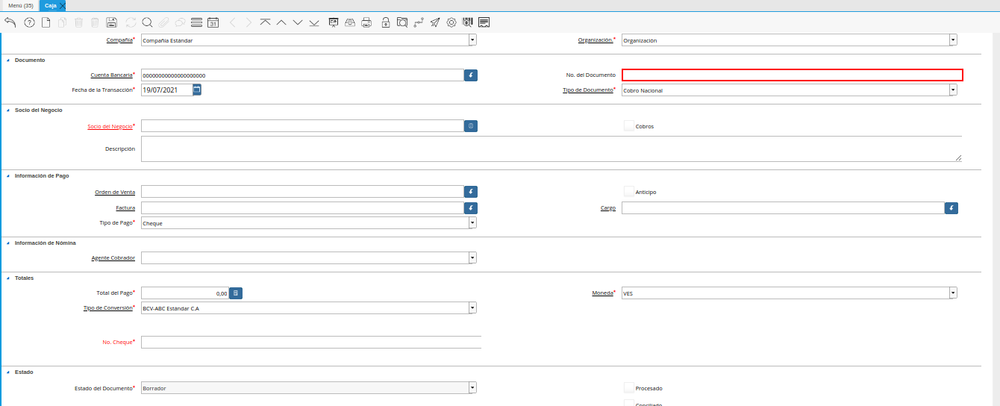This screenshot has height=406, width=1000.
Task: Collapse the Documento section
Action: 8,60
